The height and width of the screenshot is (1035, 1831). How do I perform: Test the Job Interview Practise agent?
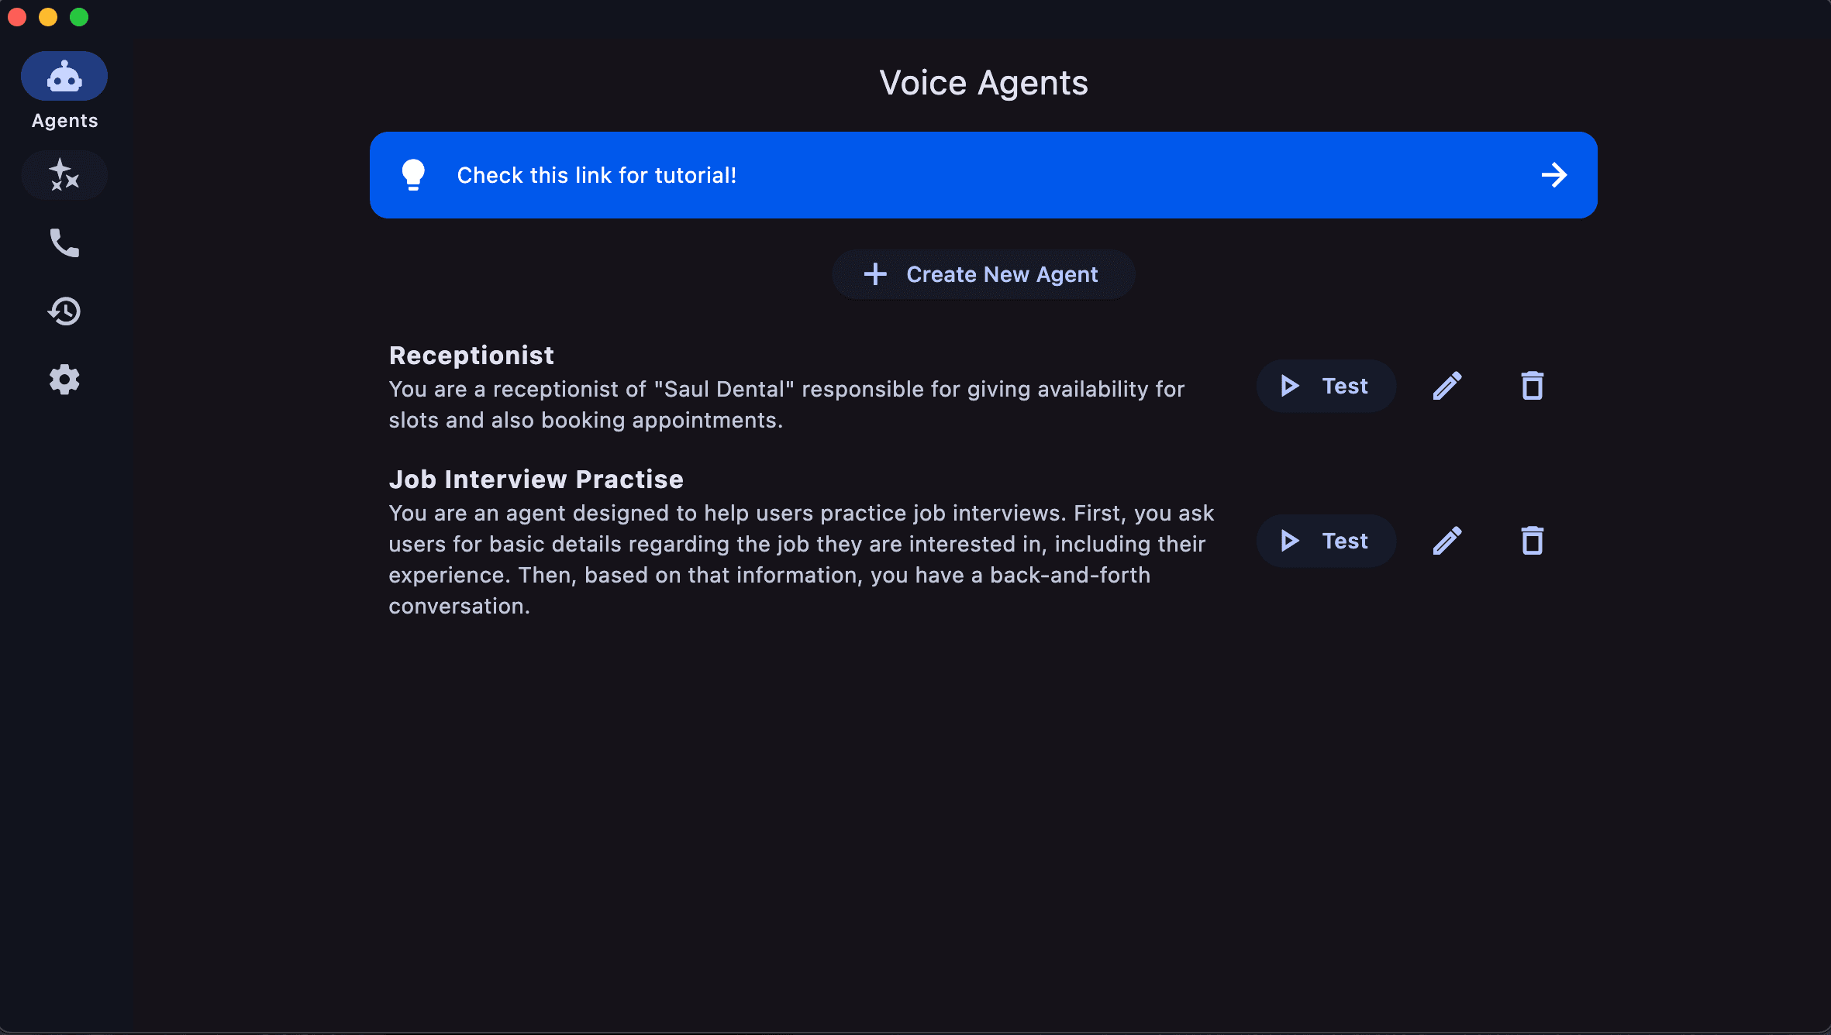click(1326, 541)
